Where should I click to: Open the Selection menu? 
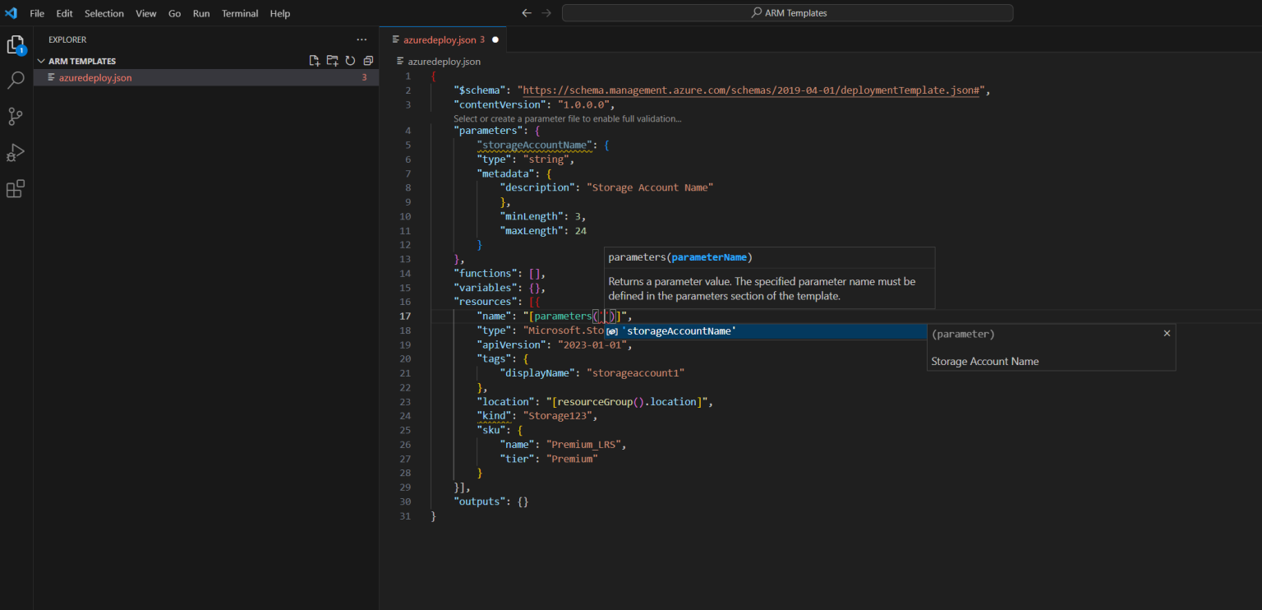click(x=104, y=13)
